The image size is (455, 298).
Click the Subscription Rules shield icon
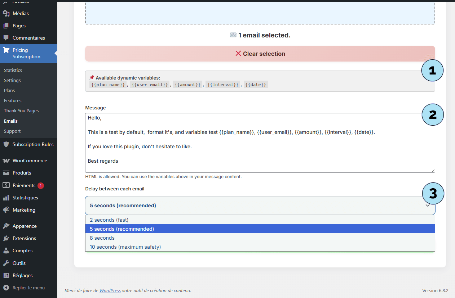pyautogui.click(x=6, y=144)
